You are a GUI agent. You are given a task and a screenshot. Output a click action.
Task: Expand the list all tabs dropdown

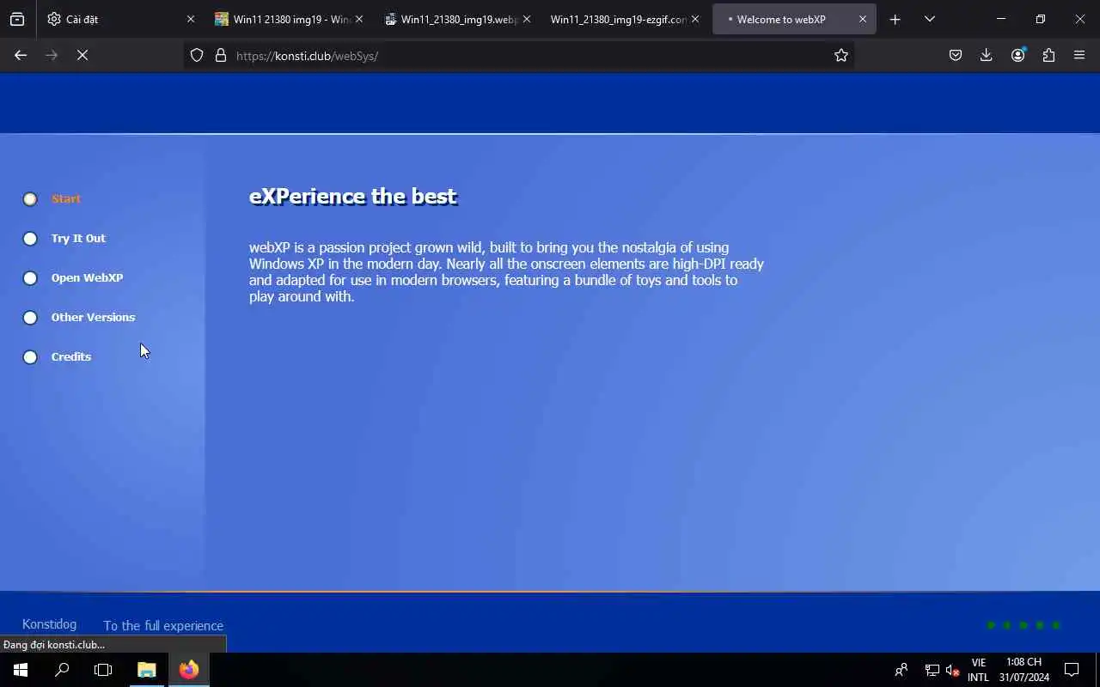[929, 19]
